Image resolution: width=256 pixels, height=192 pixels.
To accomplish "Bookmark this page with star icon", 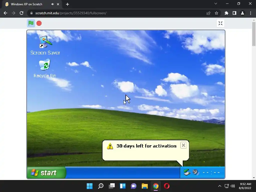I will pyautogui.click(x=216, y=13).
